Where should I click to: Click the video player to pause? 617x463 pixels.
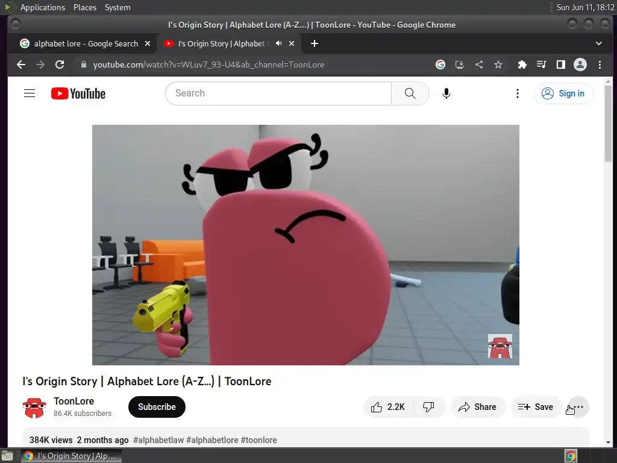[x=305, y=245]
